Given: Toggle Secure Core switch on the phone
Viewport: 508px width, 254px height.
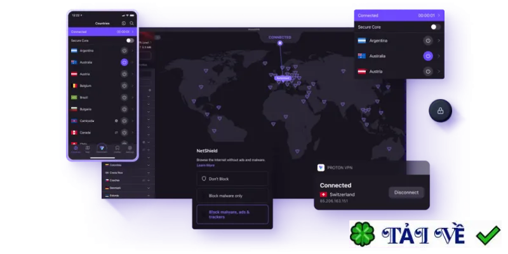Looking at the screenshot, I should (x=130, y=41).
